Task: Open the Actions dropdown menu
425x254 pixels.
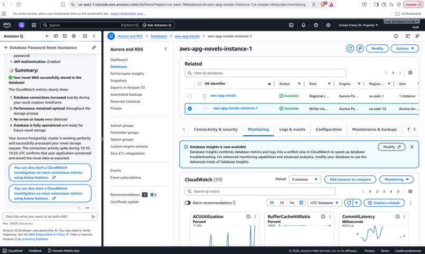Action: pyautogui.click(x=404, y=48)
